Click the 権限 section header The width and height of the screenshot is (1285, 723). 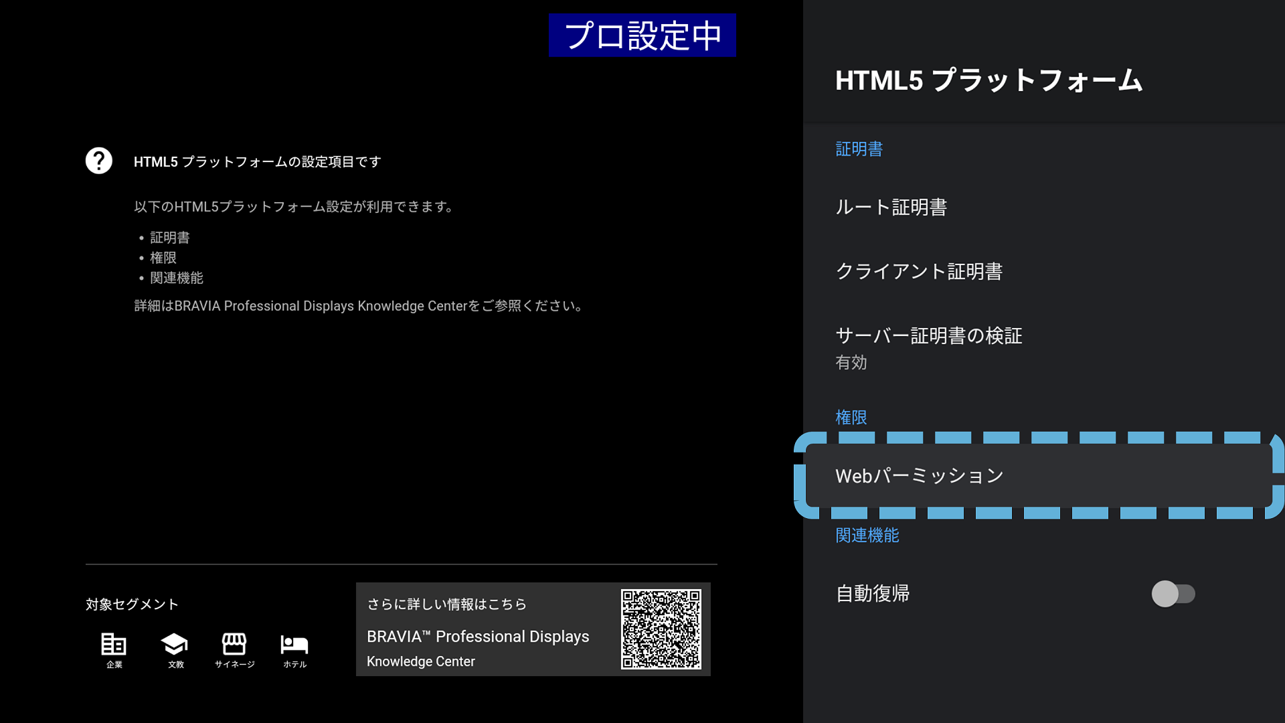click(x=851, y=418)
